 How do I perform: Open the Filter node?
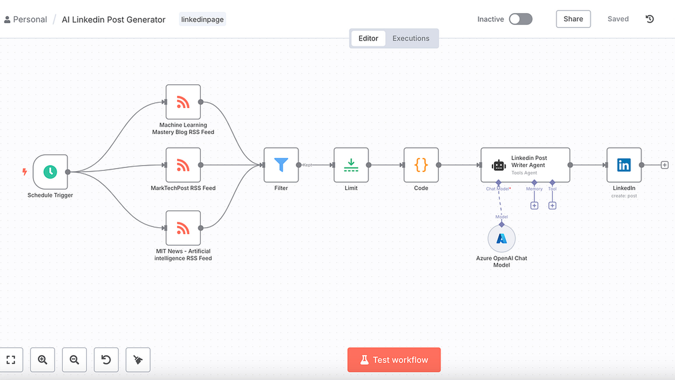coord(281,165)
